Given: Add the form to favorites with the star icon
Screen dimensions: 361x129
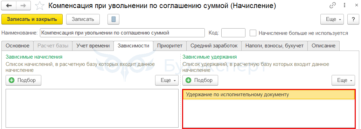Looking at the screenshot, I should tap(40, 6).
